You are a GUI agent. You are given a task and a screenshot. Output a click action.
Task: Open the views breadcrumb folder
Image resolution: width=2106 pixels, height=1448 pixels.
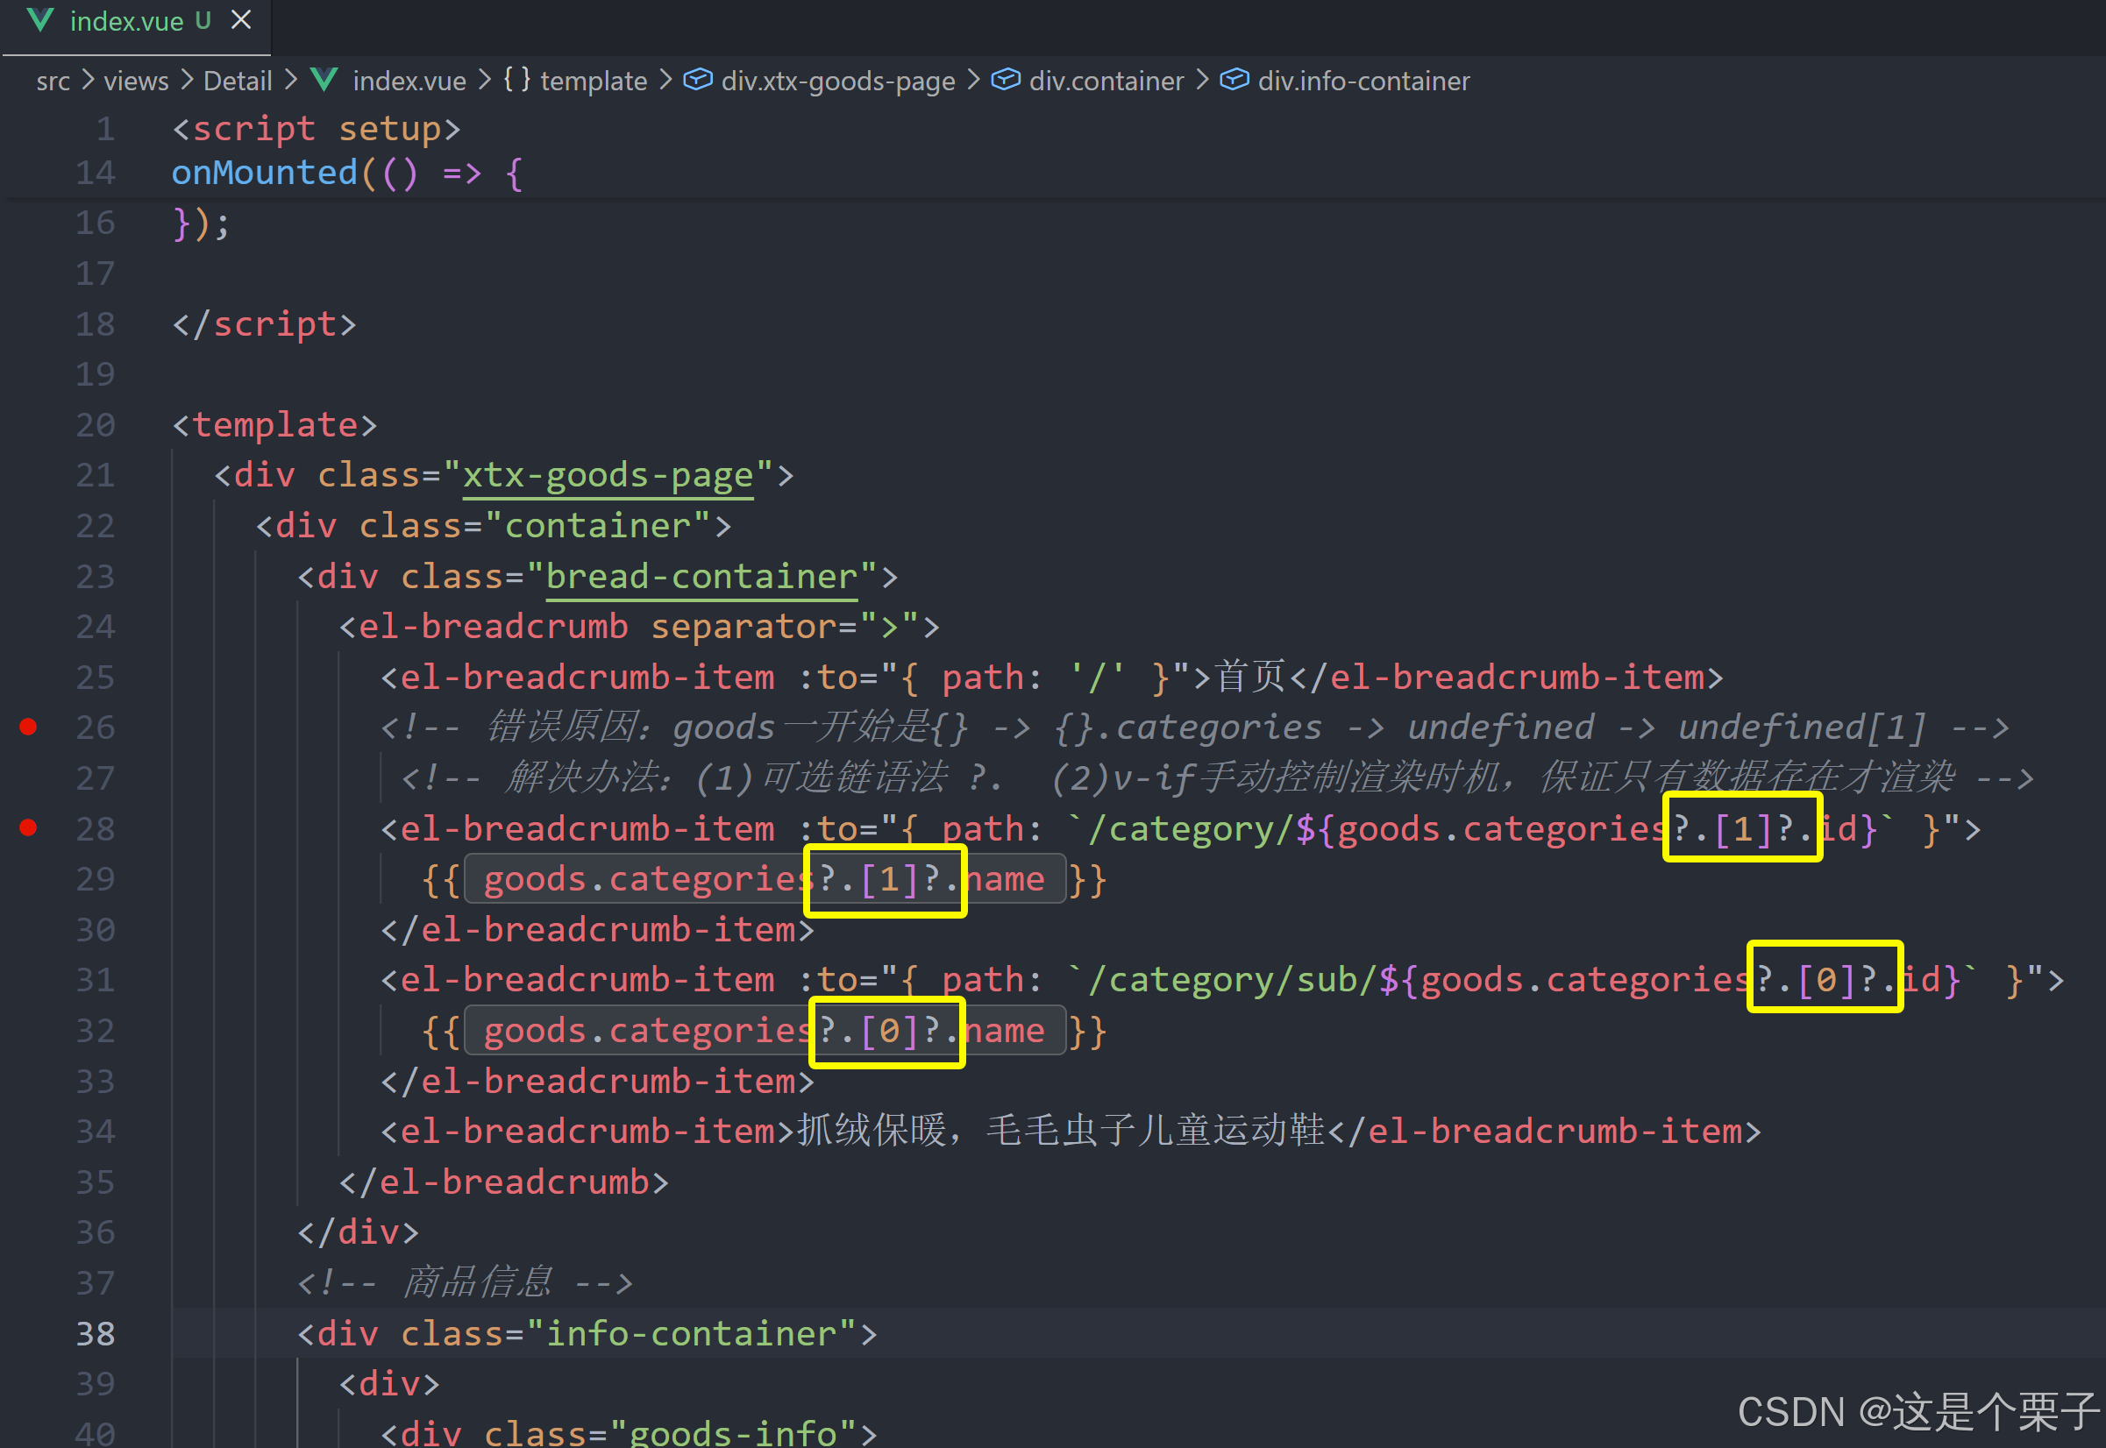pos(136,82)
